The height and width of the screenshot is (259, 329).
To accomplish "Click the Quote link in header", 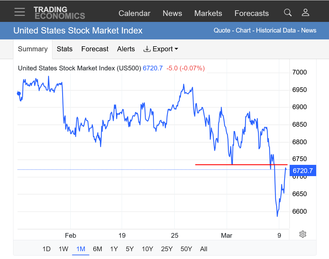I will [222, 30].
